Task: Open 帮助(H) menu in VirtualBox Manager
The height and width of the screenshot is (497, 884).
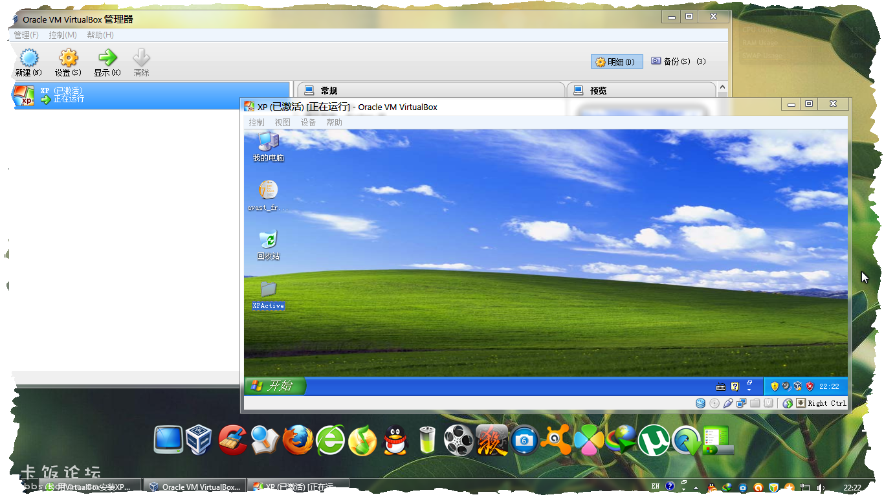Action: pyautogui.click(x=100, y=35)
